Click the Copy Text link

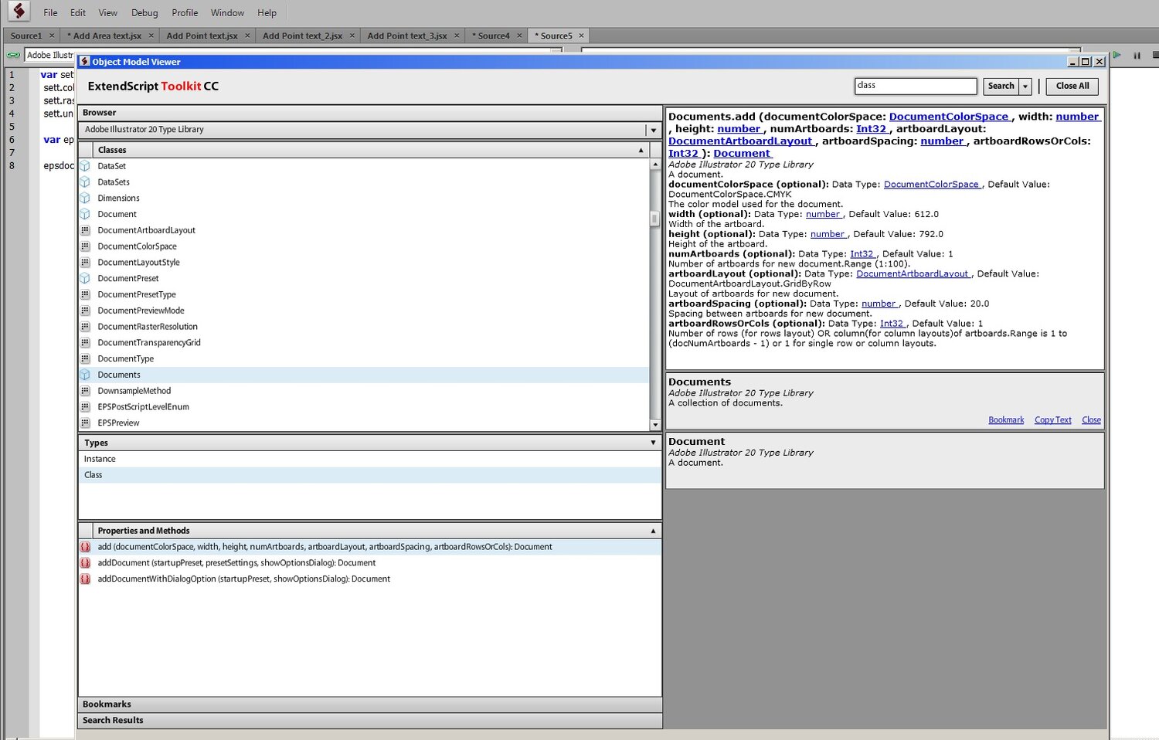pyautogui.click(x=1053, y=420)
